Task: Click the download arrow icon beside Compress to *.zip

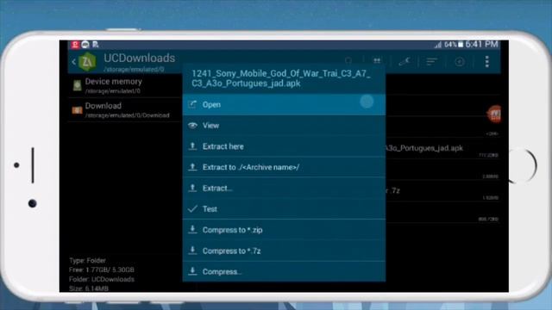Action: point(192,230)
